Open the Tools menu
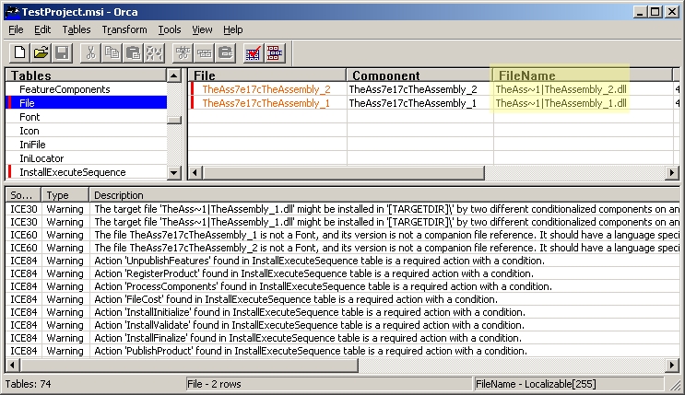The width and height of the screenshot is (685, 395). (x=170, y=29)
